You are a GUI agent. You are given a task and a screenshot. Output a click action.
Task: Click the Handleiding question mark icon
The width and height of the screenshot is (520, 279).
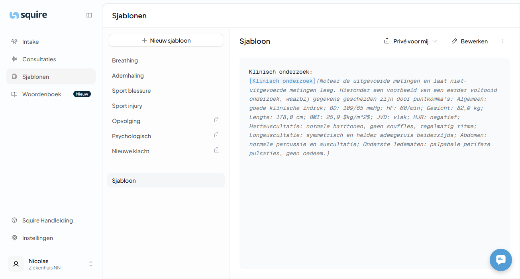point(14,220)
